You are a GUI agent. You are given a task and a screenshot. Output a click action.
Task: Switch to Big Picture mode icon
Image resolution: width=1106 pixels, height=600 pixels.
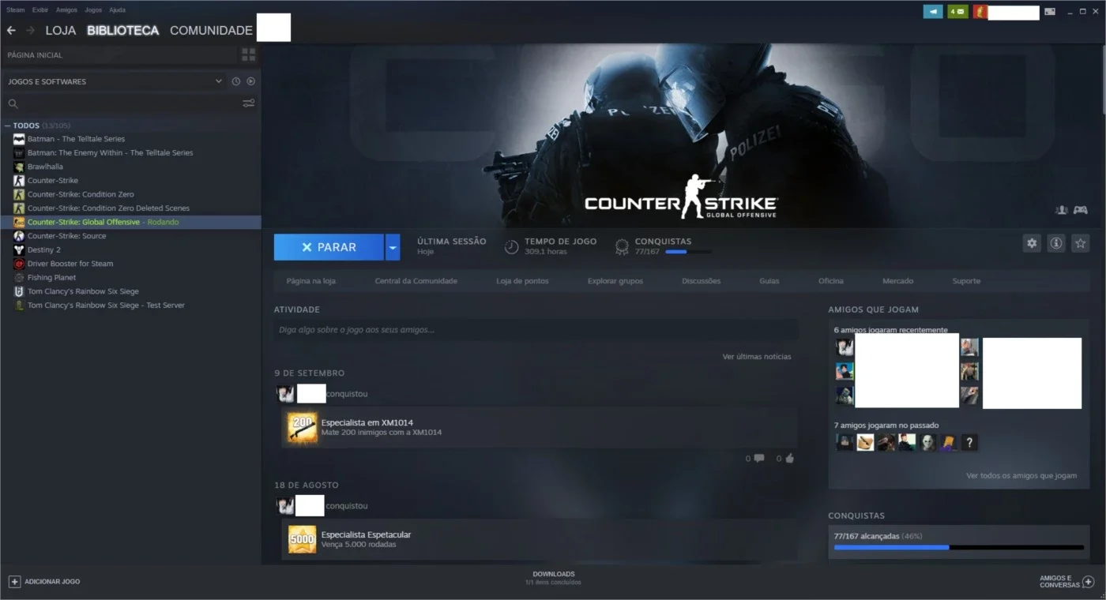(1049, 12)
